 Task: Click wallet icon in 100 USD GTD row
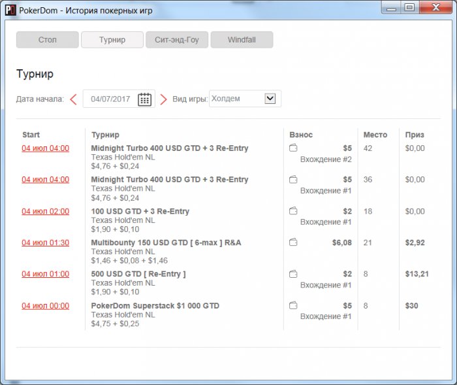click(293, 210)
